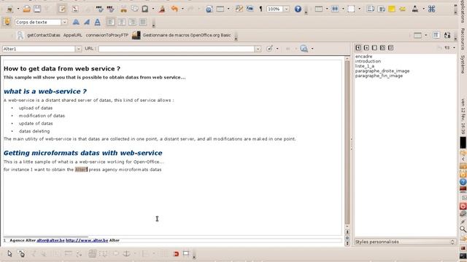Open Gestionnaire de macros OpenOffice.org Basic
The height and width of the screenshot is (262, 467).
[x=187, y=35]
